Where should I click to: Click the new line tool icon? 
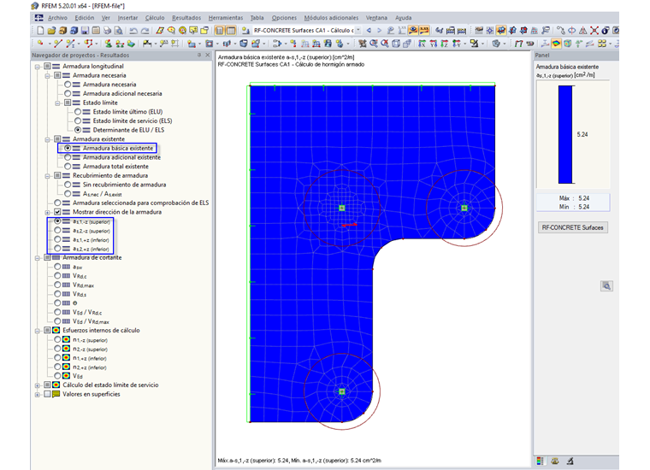58,43
